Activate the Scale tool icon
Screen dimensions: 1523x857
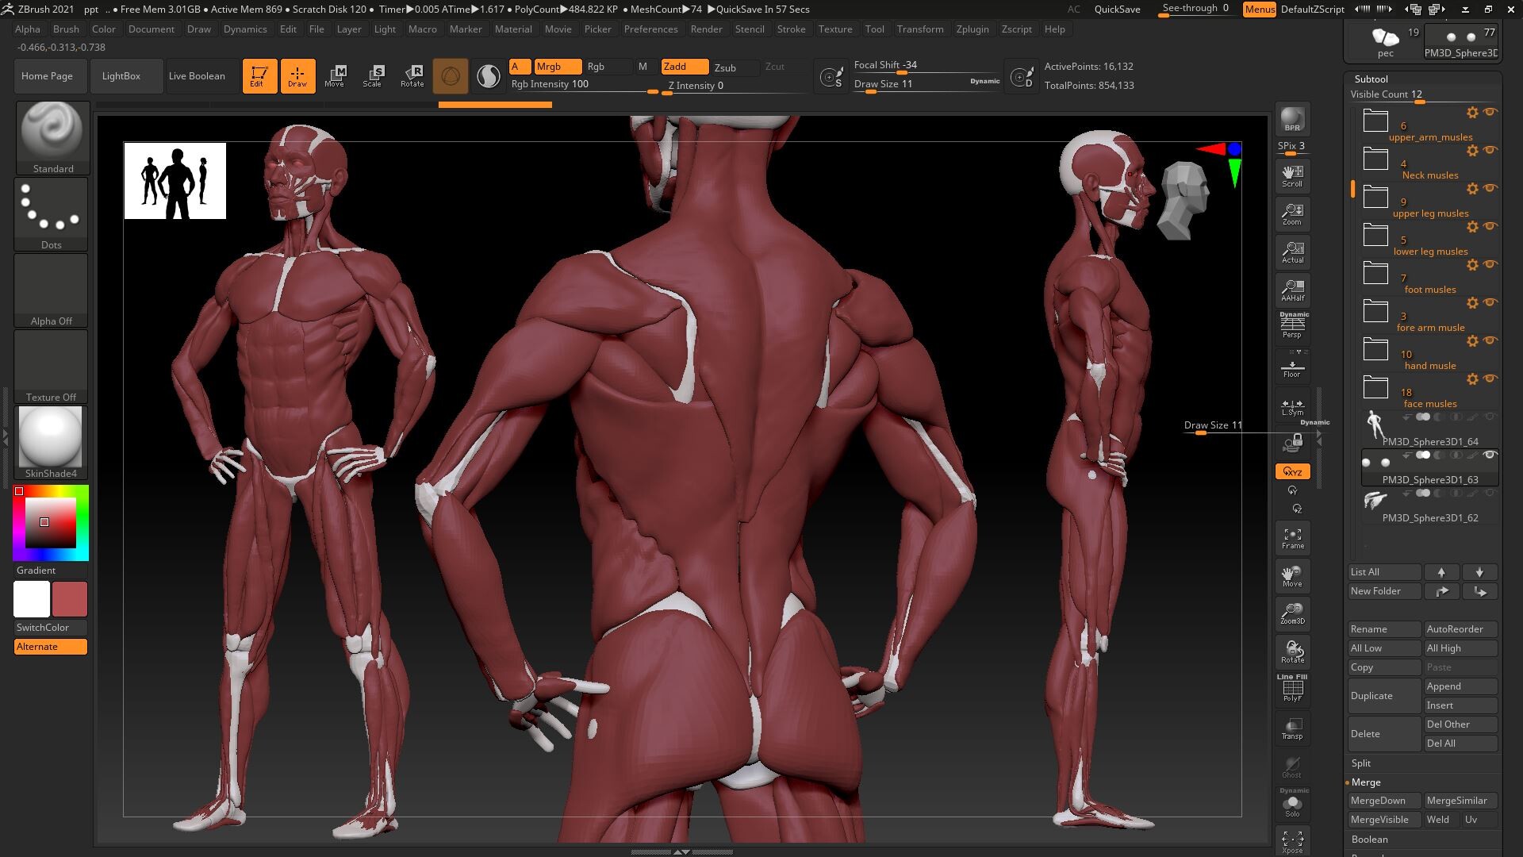coord(373,75)
